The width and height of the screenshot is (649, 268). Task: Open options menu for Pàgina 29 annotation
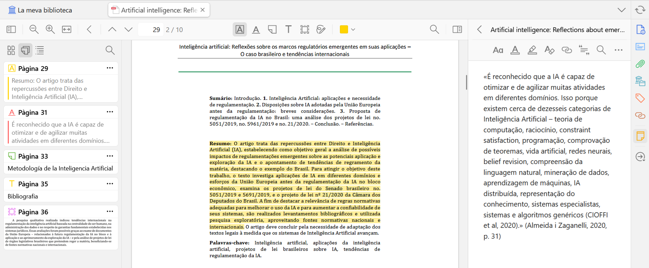pos(110,68)
